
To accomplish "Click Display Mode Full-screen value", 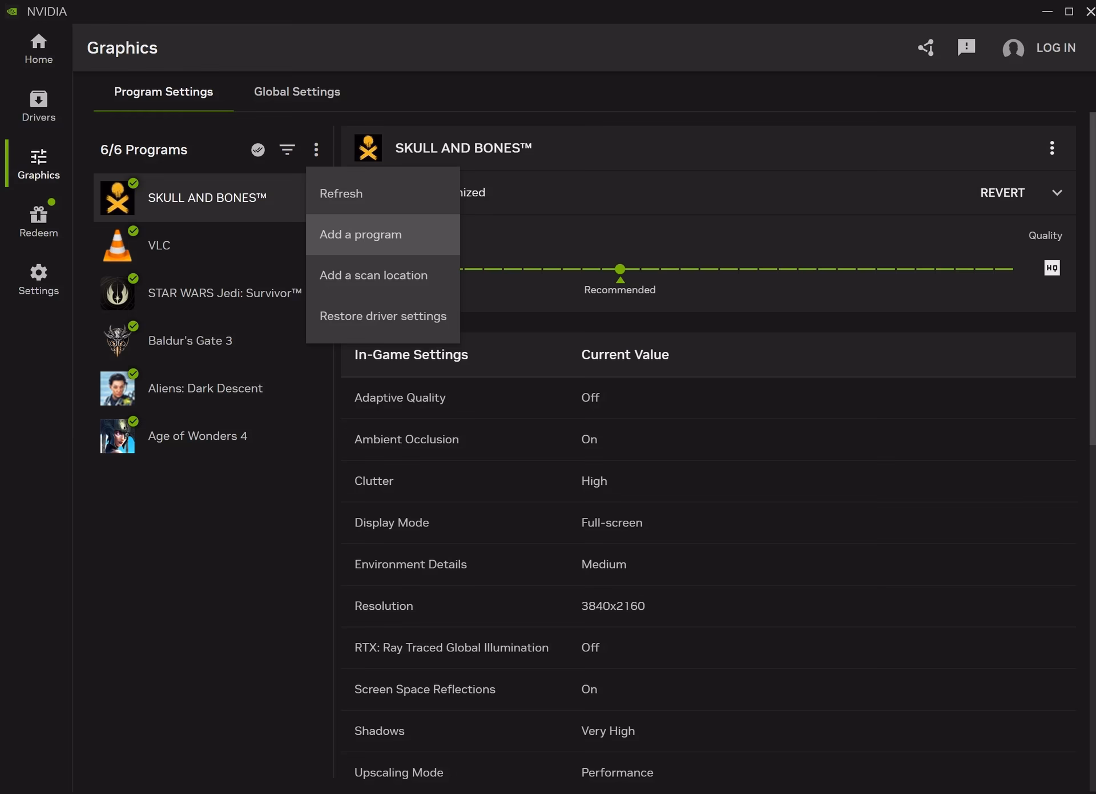I will pyautogui.click(x=612, y=523).
